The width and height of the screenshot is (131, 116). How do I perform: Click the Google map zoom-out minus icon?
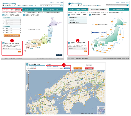pyautogui.click(x=28, y=90)
